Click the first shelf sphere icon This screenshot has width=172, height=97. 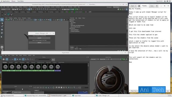[x=5, y=14]
